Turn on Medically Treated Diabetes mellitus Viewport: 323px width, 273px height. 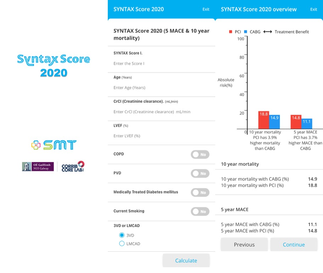click(x=200, y=192)
